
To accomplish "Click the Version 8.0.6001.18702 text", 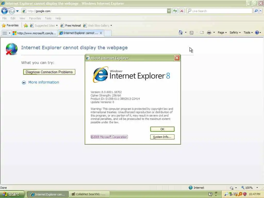I will (106, 92).
